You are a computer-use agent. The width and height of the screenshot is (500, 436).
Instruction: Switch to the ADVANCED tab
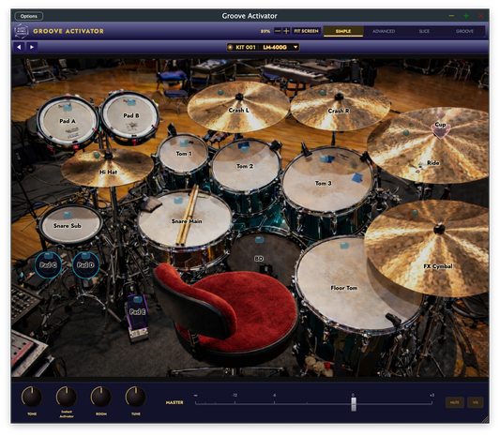[x=384, y=31]
